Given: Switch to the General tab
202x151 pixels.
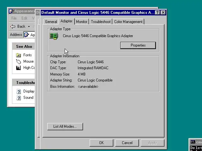Looking at the screenshot, I should tap(51, 22).
